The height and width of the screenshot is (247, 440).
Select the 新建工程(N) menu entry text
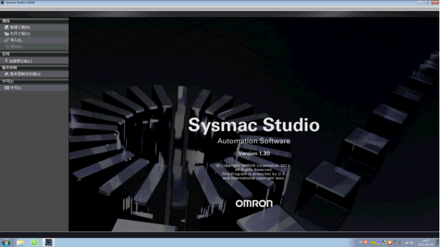(20, 27)
